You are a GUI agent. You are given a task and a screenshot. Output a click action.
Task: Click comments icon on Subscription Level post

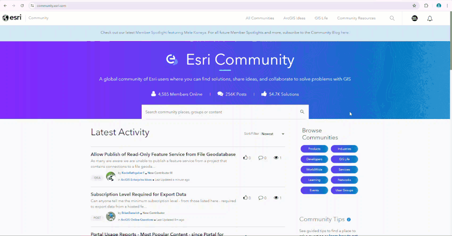coord(261,198)
